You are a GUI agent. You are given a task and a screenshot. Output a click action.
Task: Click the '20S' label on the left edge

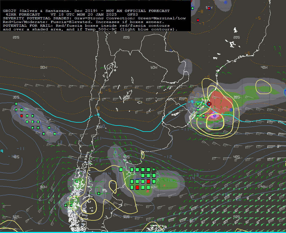(x=16, y=37)
